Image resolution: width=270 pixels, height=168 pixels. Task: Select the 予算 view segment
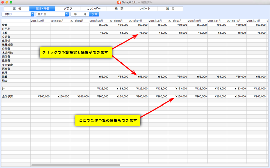coord(94,14)
